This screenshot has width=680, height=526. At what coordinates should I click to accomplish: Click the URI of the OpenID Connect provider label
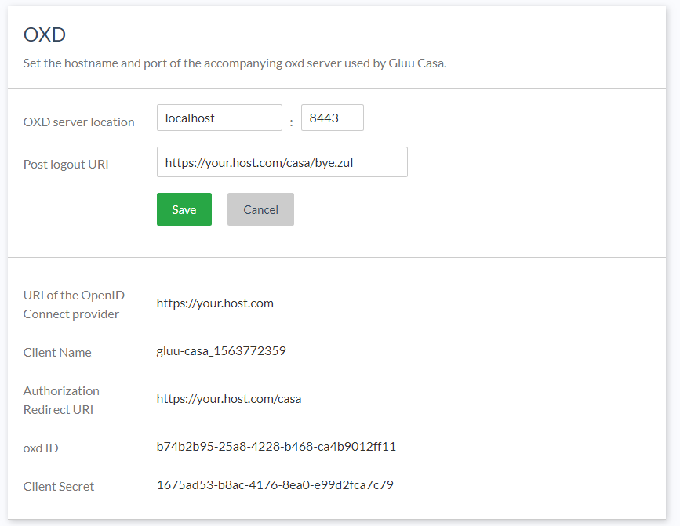click(73, 304)
